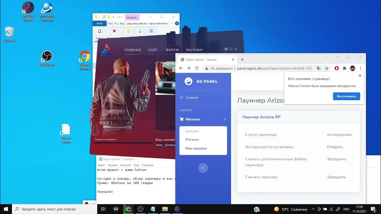This screenshot has width=381, height=214.
Task: Click the Opera red extension icon in Chrome
Action: coord(337,68)
